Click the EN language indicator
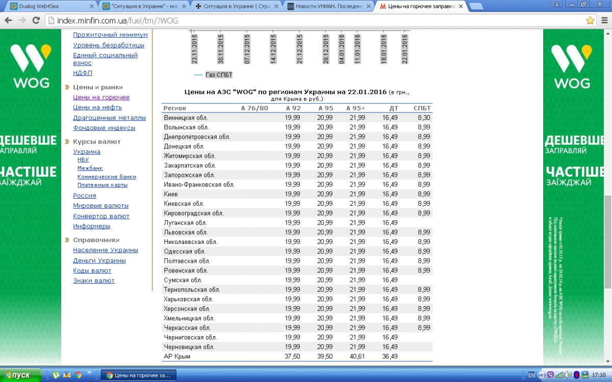The height and width of the screenshot is (382, 612). [x=531, y=375]
